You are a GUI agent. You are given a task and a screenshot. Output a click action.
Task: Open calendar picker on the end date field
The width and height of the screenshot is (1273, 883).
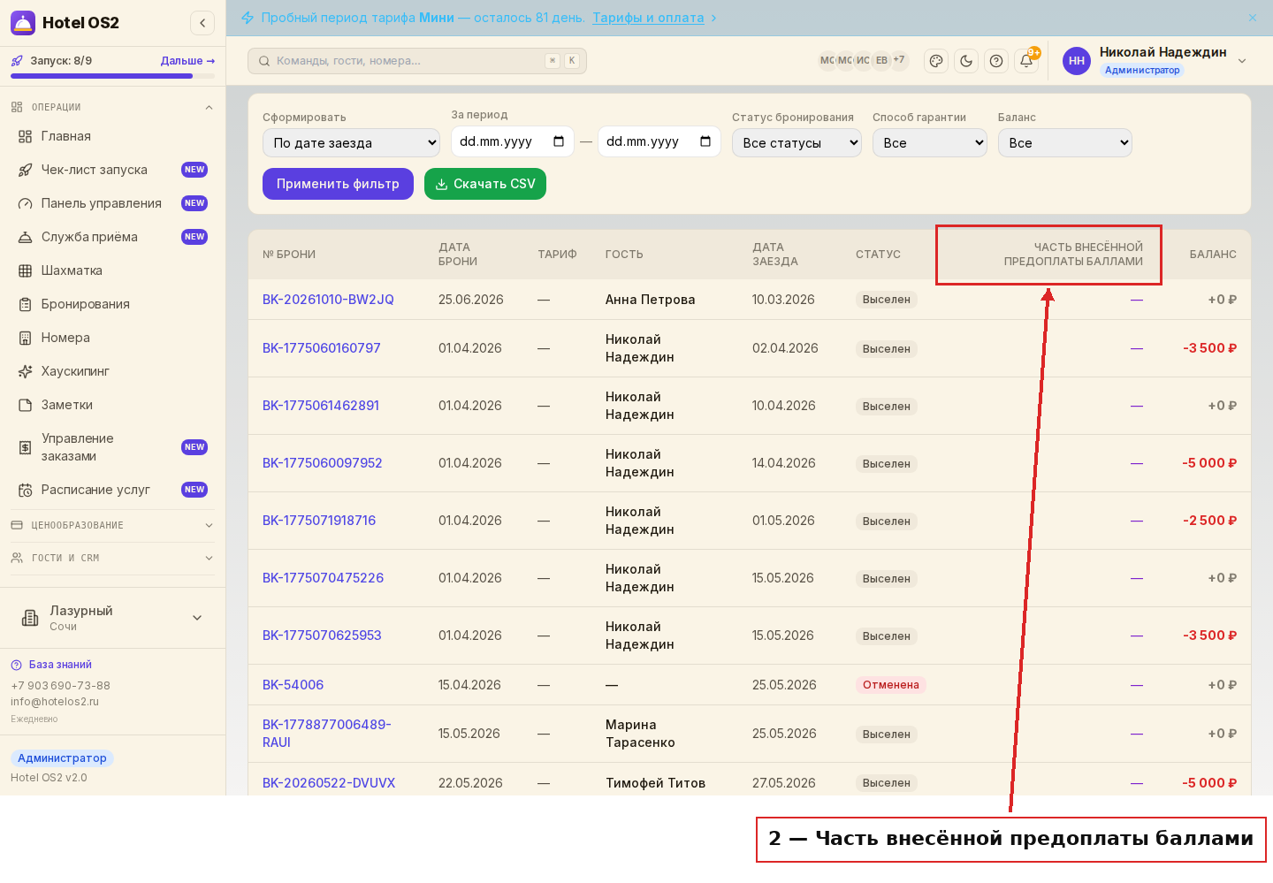[705, 141]
